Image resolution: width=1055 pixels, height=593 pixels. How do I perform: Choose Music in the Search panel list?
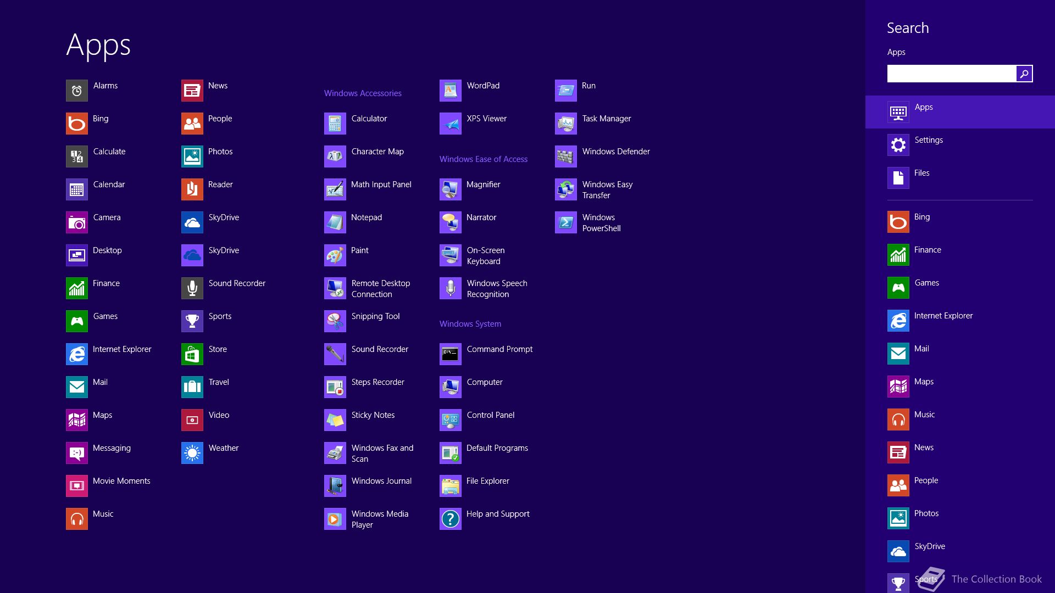pyautogui.click(x=960, y=419)
